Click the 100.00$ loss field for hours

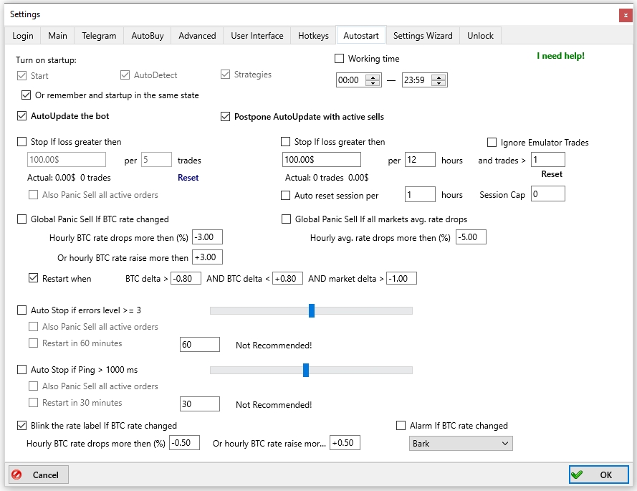click(321, 160)
